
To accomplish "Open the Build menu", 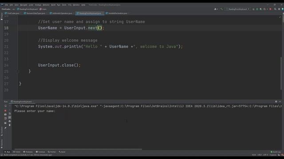I will (x=53, y=5).
